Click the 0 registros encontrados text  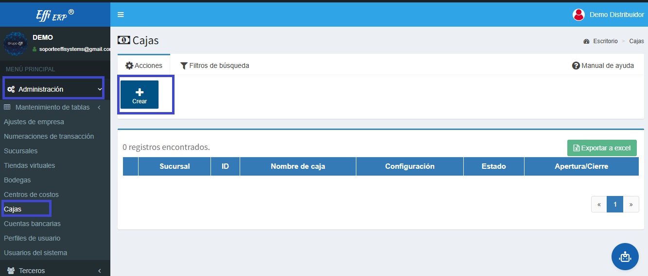[x=166, y=147]
